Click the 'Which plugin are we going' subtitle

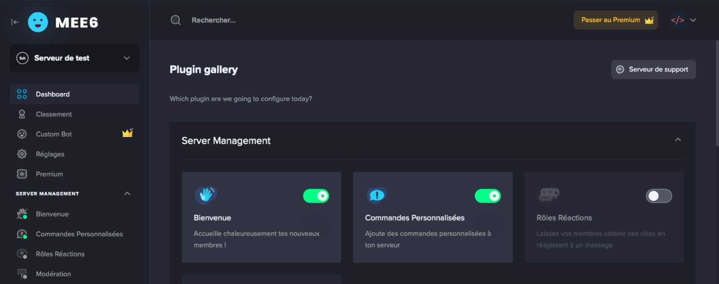pos(241,99)
